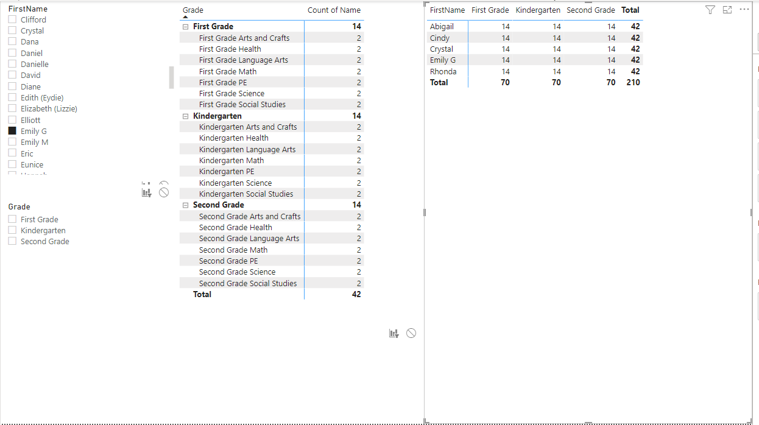759x425 pixels.
Task: Check the Edith (Eydie) checkbox
Action: pyautogui.click(x=12, y=97)
